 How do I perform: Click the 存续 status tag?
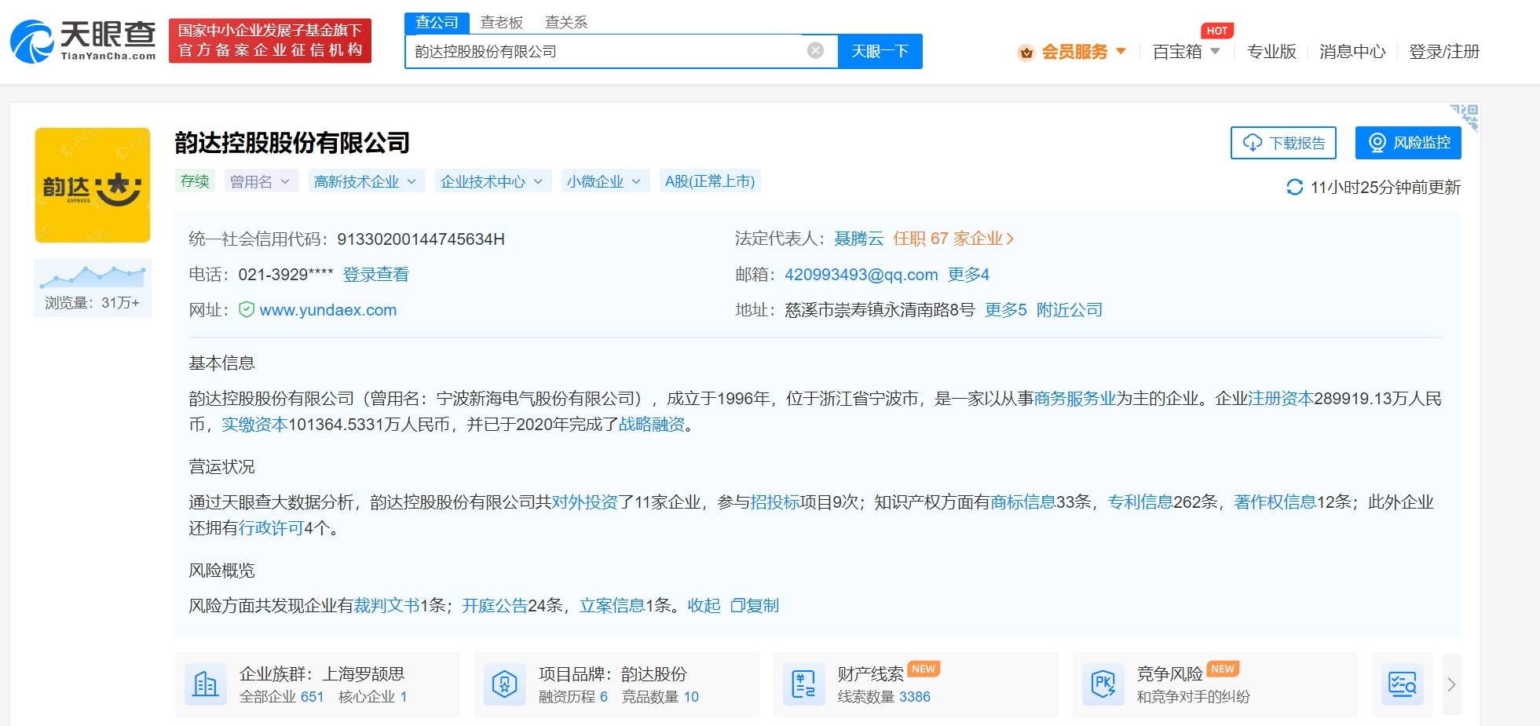(x=195, y=181)
